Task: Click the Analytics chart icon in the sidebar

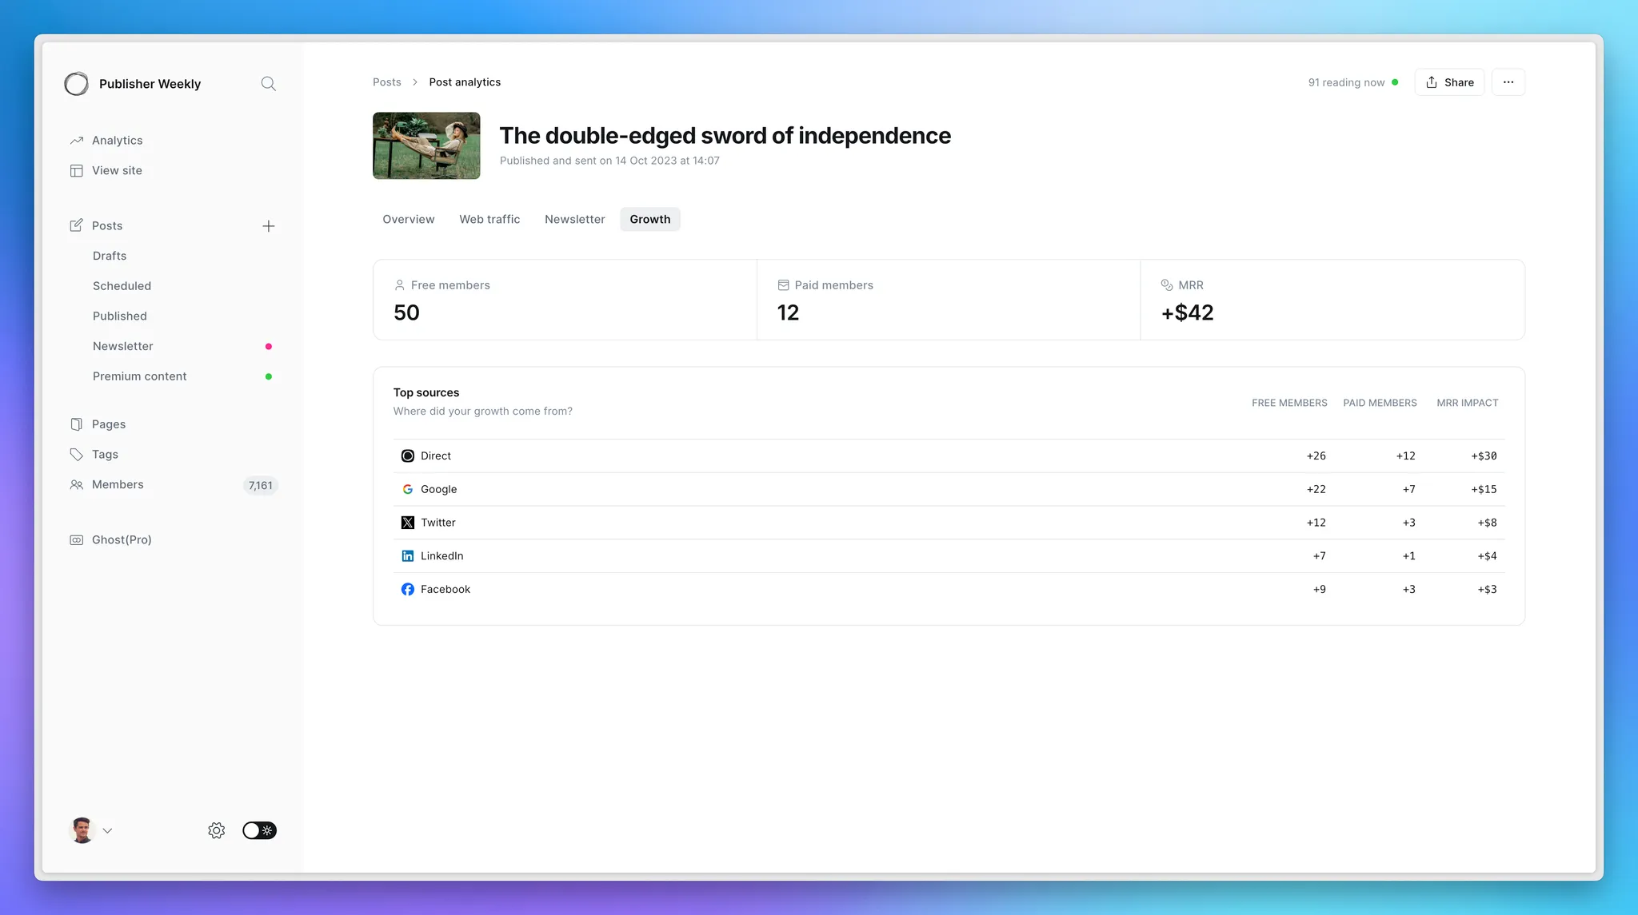Action: point(77,141)
